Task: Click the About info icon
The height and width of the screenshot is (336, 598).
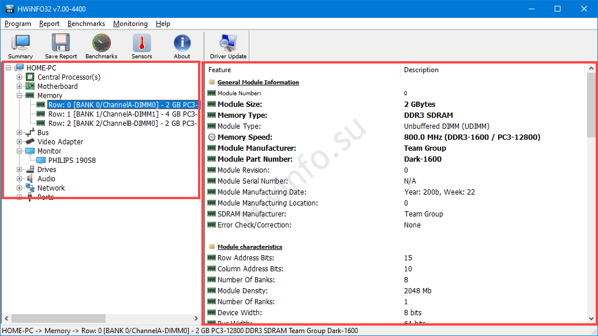Action: (x=182, y=46)
